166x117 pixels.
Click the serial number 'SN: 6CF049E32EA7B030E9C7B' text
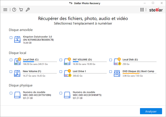coord(38,40)
